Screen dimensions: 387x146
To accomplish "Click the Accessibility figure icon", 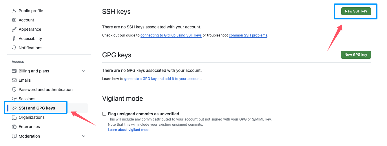I will click(x=14, y=39).
